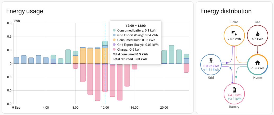The width and height of the screenshot is (274, 115).
Task: Click the Grid transmission tower icon
Action: pyautogui.click(x=211, y=60)
